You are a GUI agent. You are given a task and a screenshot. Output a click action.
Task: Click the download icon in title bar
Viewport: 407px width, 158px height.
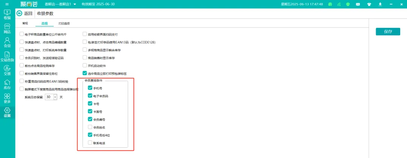tap(380, 4)
